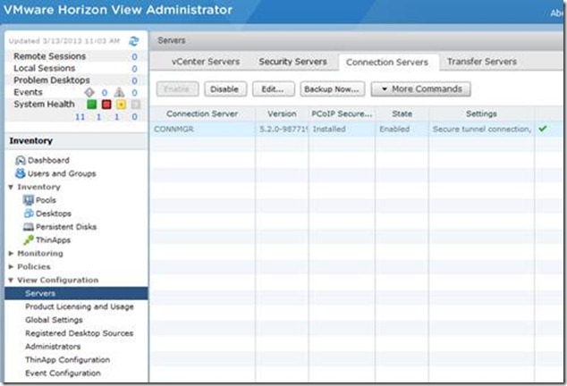
Task: Click the Events error diamond icon
Action: coord(89,93)
